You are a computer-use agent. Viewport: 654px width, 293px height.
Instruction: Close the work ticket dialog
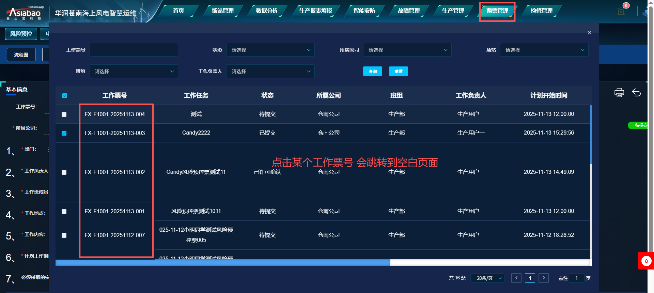589,33
